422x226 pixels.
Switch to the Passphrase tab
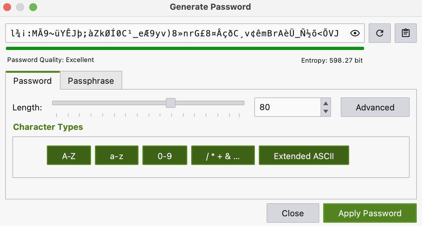[91, 80]
